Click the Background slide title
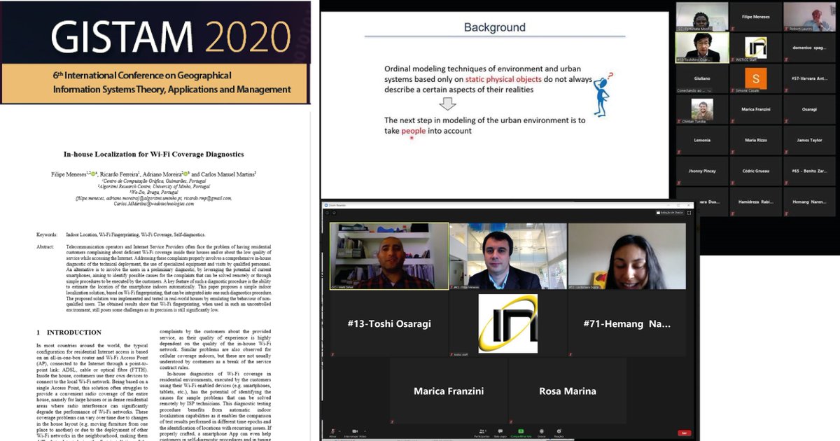Image resolution: width=840 pixels, height=441 pixels. click(495, 27)
